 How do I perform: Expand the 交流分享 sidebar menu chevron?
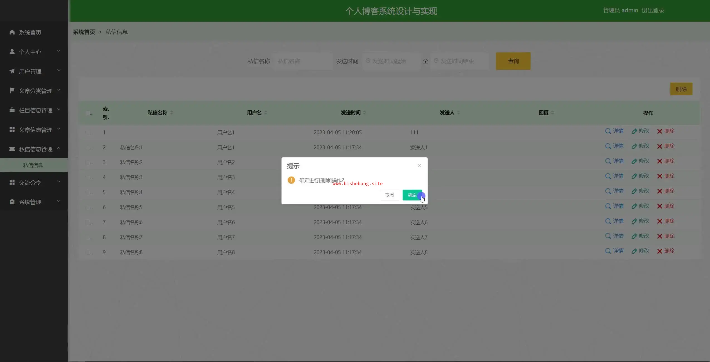[x=58, y=182]
